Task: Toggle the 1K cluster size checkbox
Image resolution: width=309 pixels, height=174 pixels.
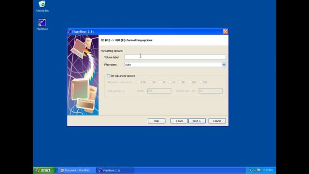Action: click(151, 82)
